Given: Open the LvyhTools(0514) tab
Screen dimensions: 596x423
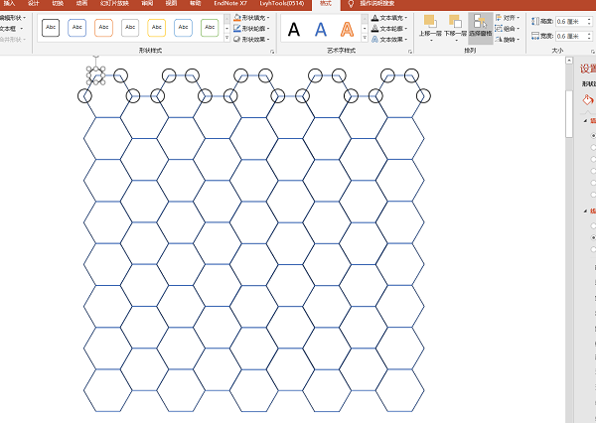Looking at the screenshot, I should point(282,3).
